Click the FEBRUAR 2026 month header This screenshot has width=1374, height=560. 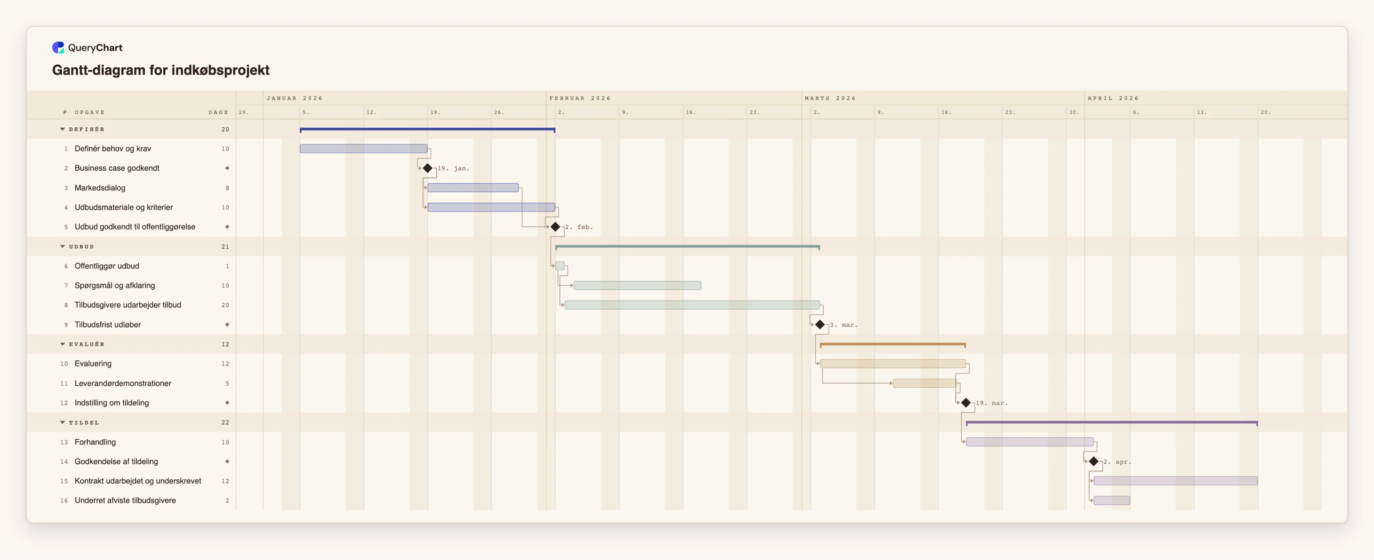point(580,98)
